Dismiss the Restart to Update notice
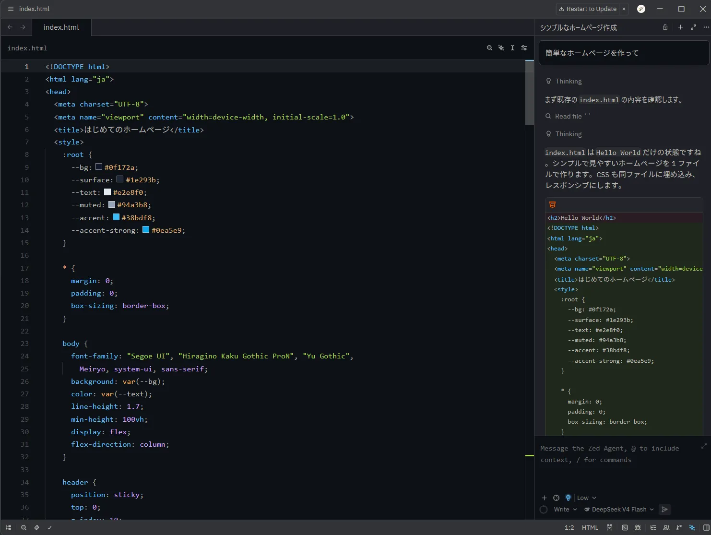Viewport: 711px width, 535px height. coord(624,9)
